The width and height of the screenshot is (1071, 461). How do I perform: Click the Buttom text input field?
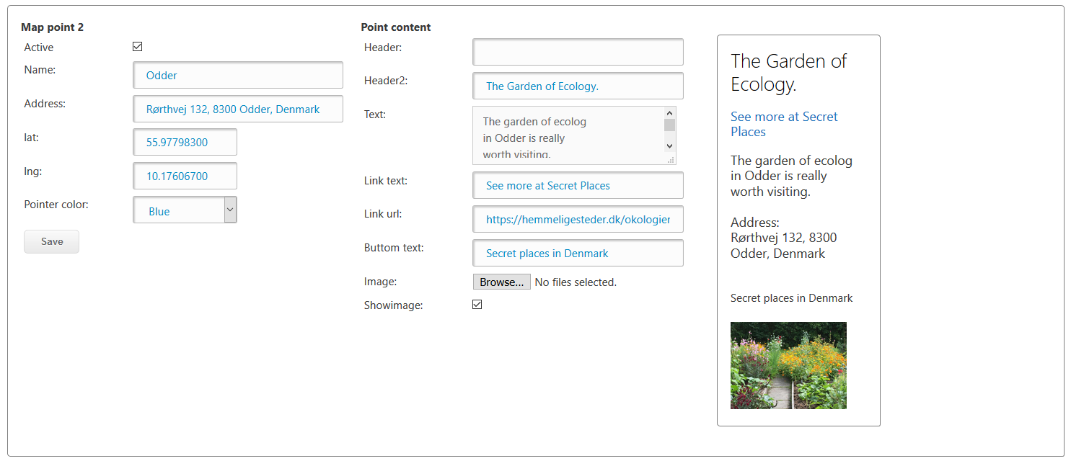tap(578, 253)
